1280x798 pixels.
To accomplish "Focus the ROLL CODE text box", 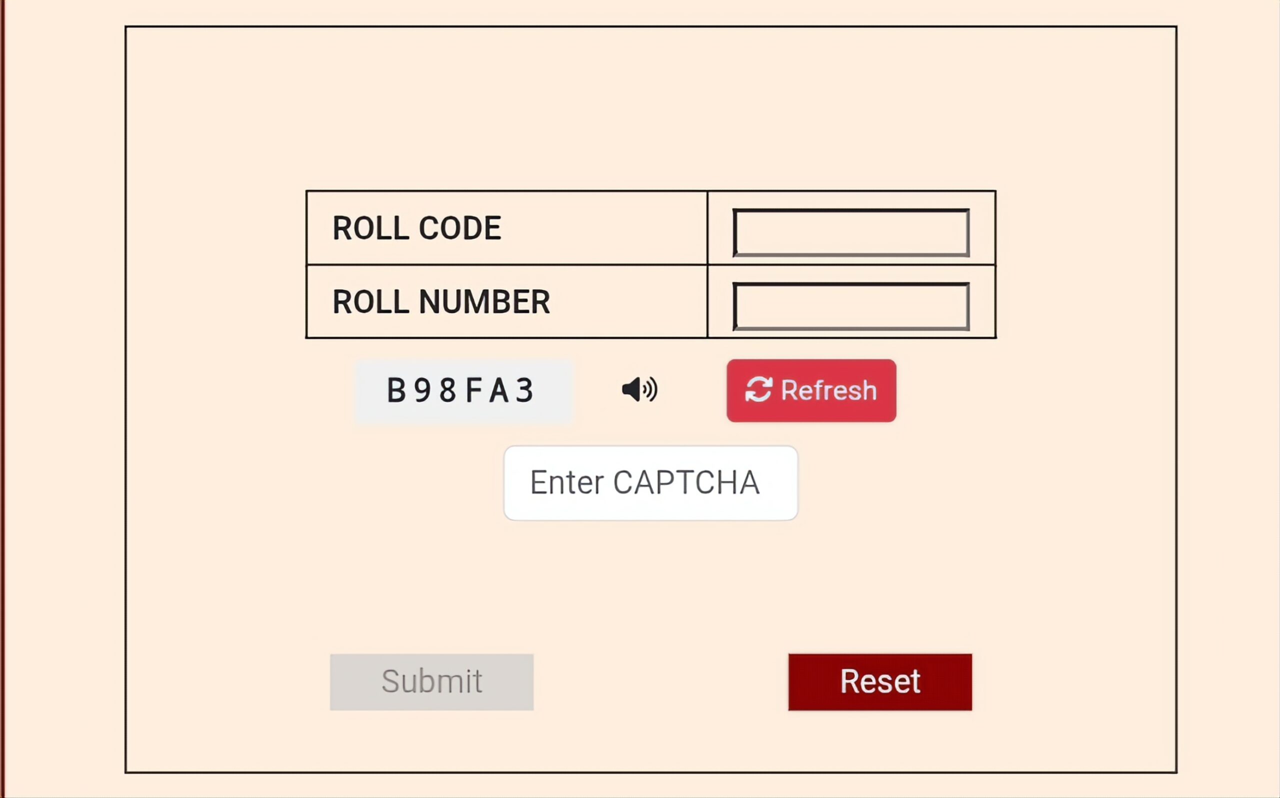I will 850,233.
